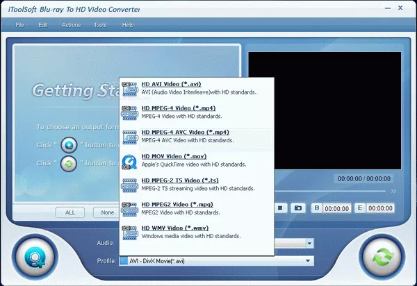417x286 pixels.
Task: Click the QuickTime HD MOV Video icon
Action: [x=129, y=162]
